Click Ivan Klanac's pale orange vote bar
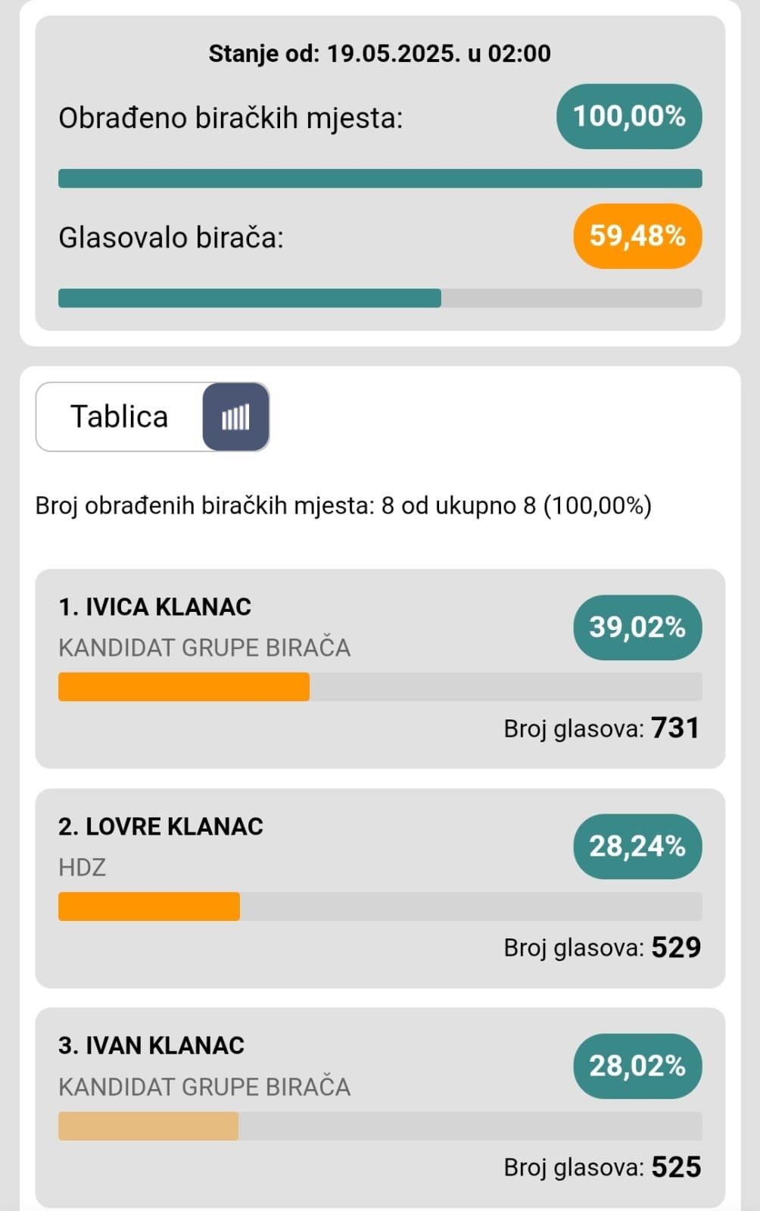The height and width of the screenshot is (1211, 760). pos(148,1126)
